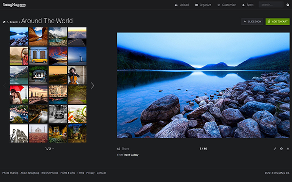The width and height of the screenshot is (292, 182).
Task: Select the black and white car thumbnail
Action: click(x=58, y=114)
